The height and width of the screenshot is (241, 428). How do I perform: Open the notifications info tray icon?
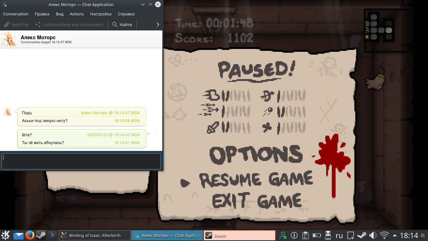pos(294,235)
